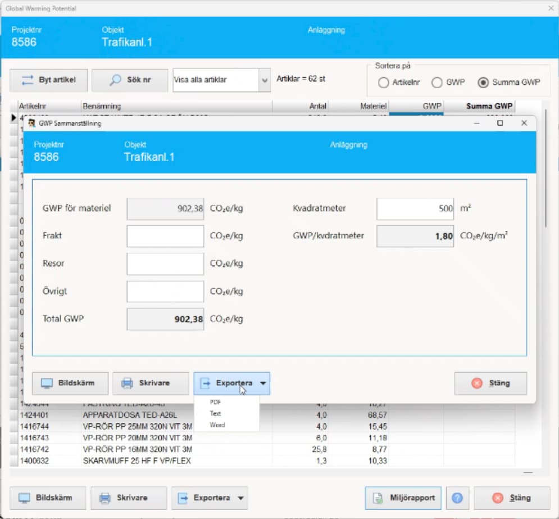
Task: Click the Kvadratmeter input field
Action: pyautogui.click(x=415, y=209)
